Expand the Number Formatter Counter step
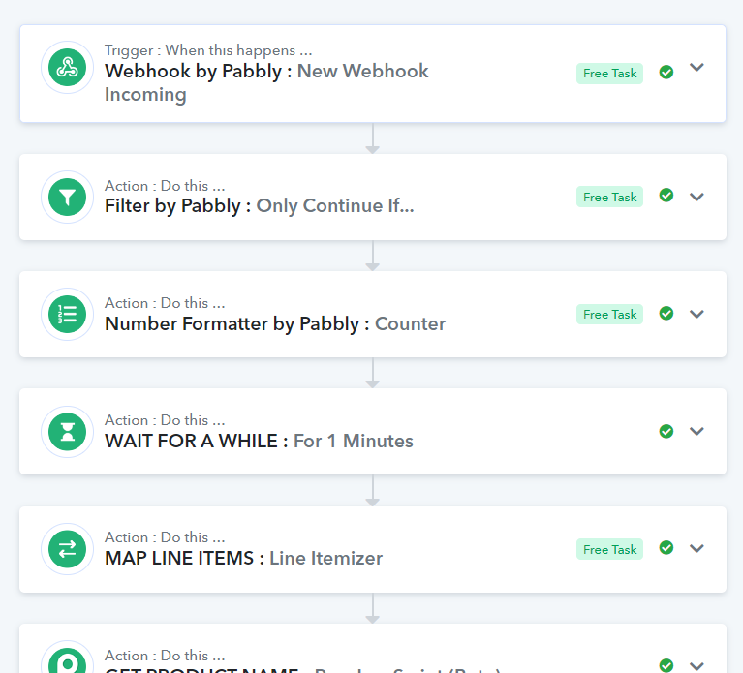Screen dimensions: 743x673 pos(697,314)
